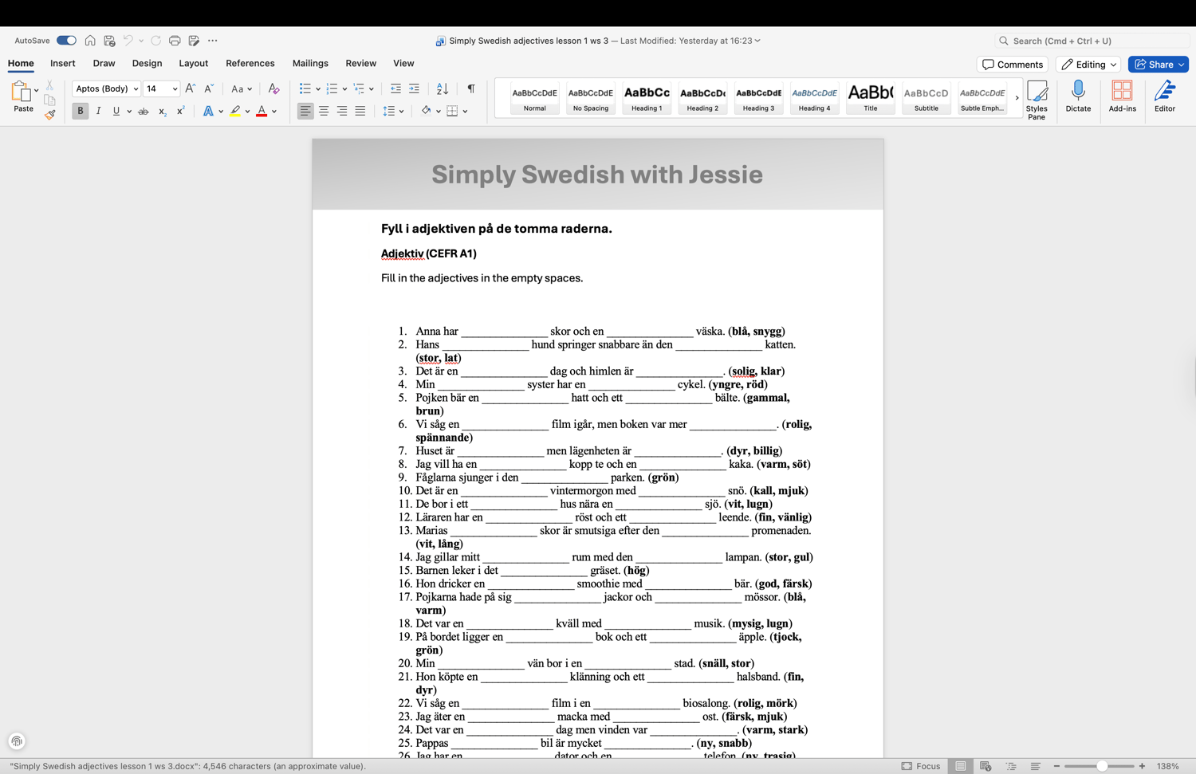1196x774 pixels.
Task: Click the Sort A-Z icon
Action: coord(443,88)
